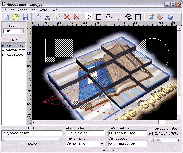Click the area coordinates scrollbar thumb
Viewport: 183px width, 153px height.
click(x=158, y=140)
